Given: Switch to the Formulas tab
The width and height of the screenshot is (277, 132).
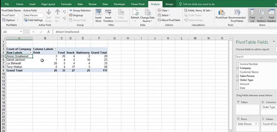Looking at the screenshot, I should [x=67, y=4].
